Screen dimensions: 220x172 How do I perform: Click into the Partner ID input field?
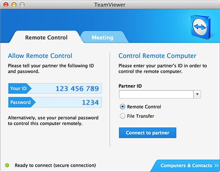[x=156, y=94]
